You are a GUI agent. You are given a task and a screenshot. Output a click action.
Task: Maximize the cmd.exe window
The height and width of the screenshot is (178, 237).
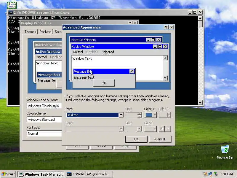click(x=195, y=12)
